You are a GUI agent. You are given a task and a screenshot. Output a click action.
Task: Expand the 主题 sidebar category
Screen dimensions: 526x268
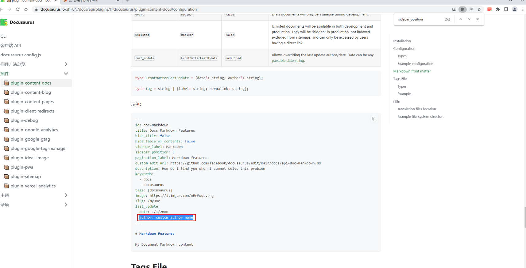pos(66,195)
